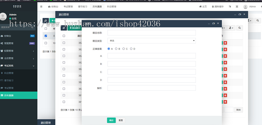Click the 跳转 page jump button
The height and width of the screenshot is (125, 262).
click(238, 110)
